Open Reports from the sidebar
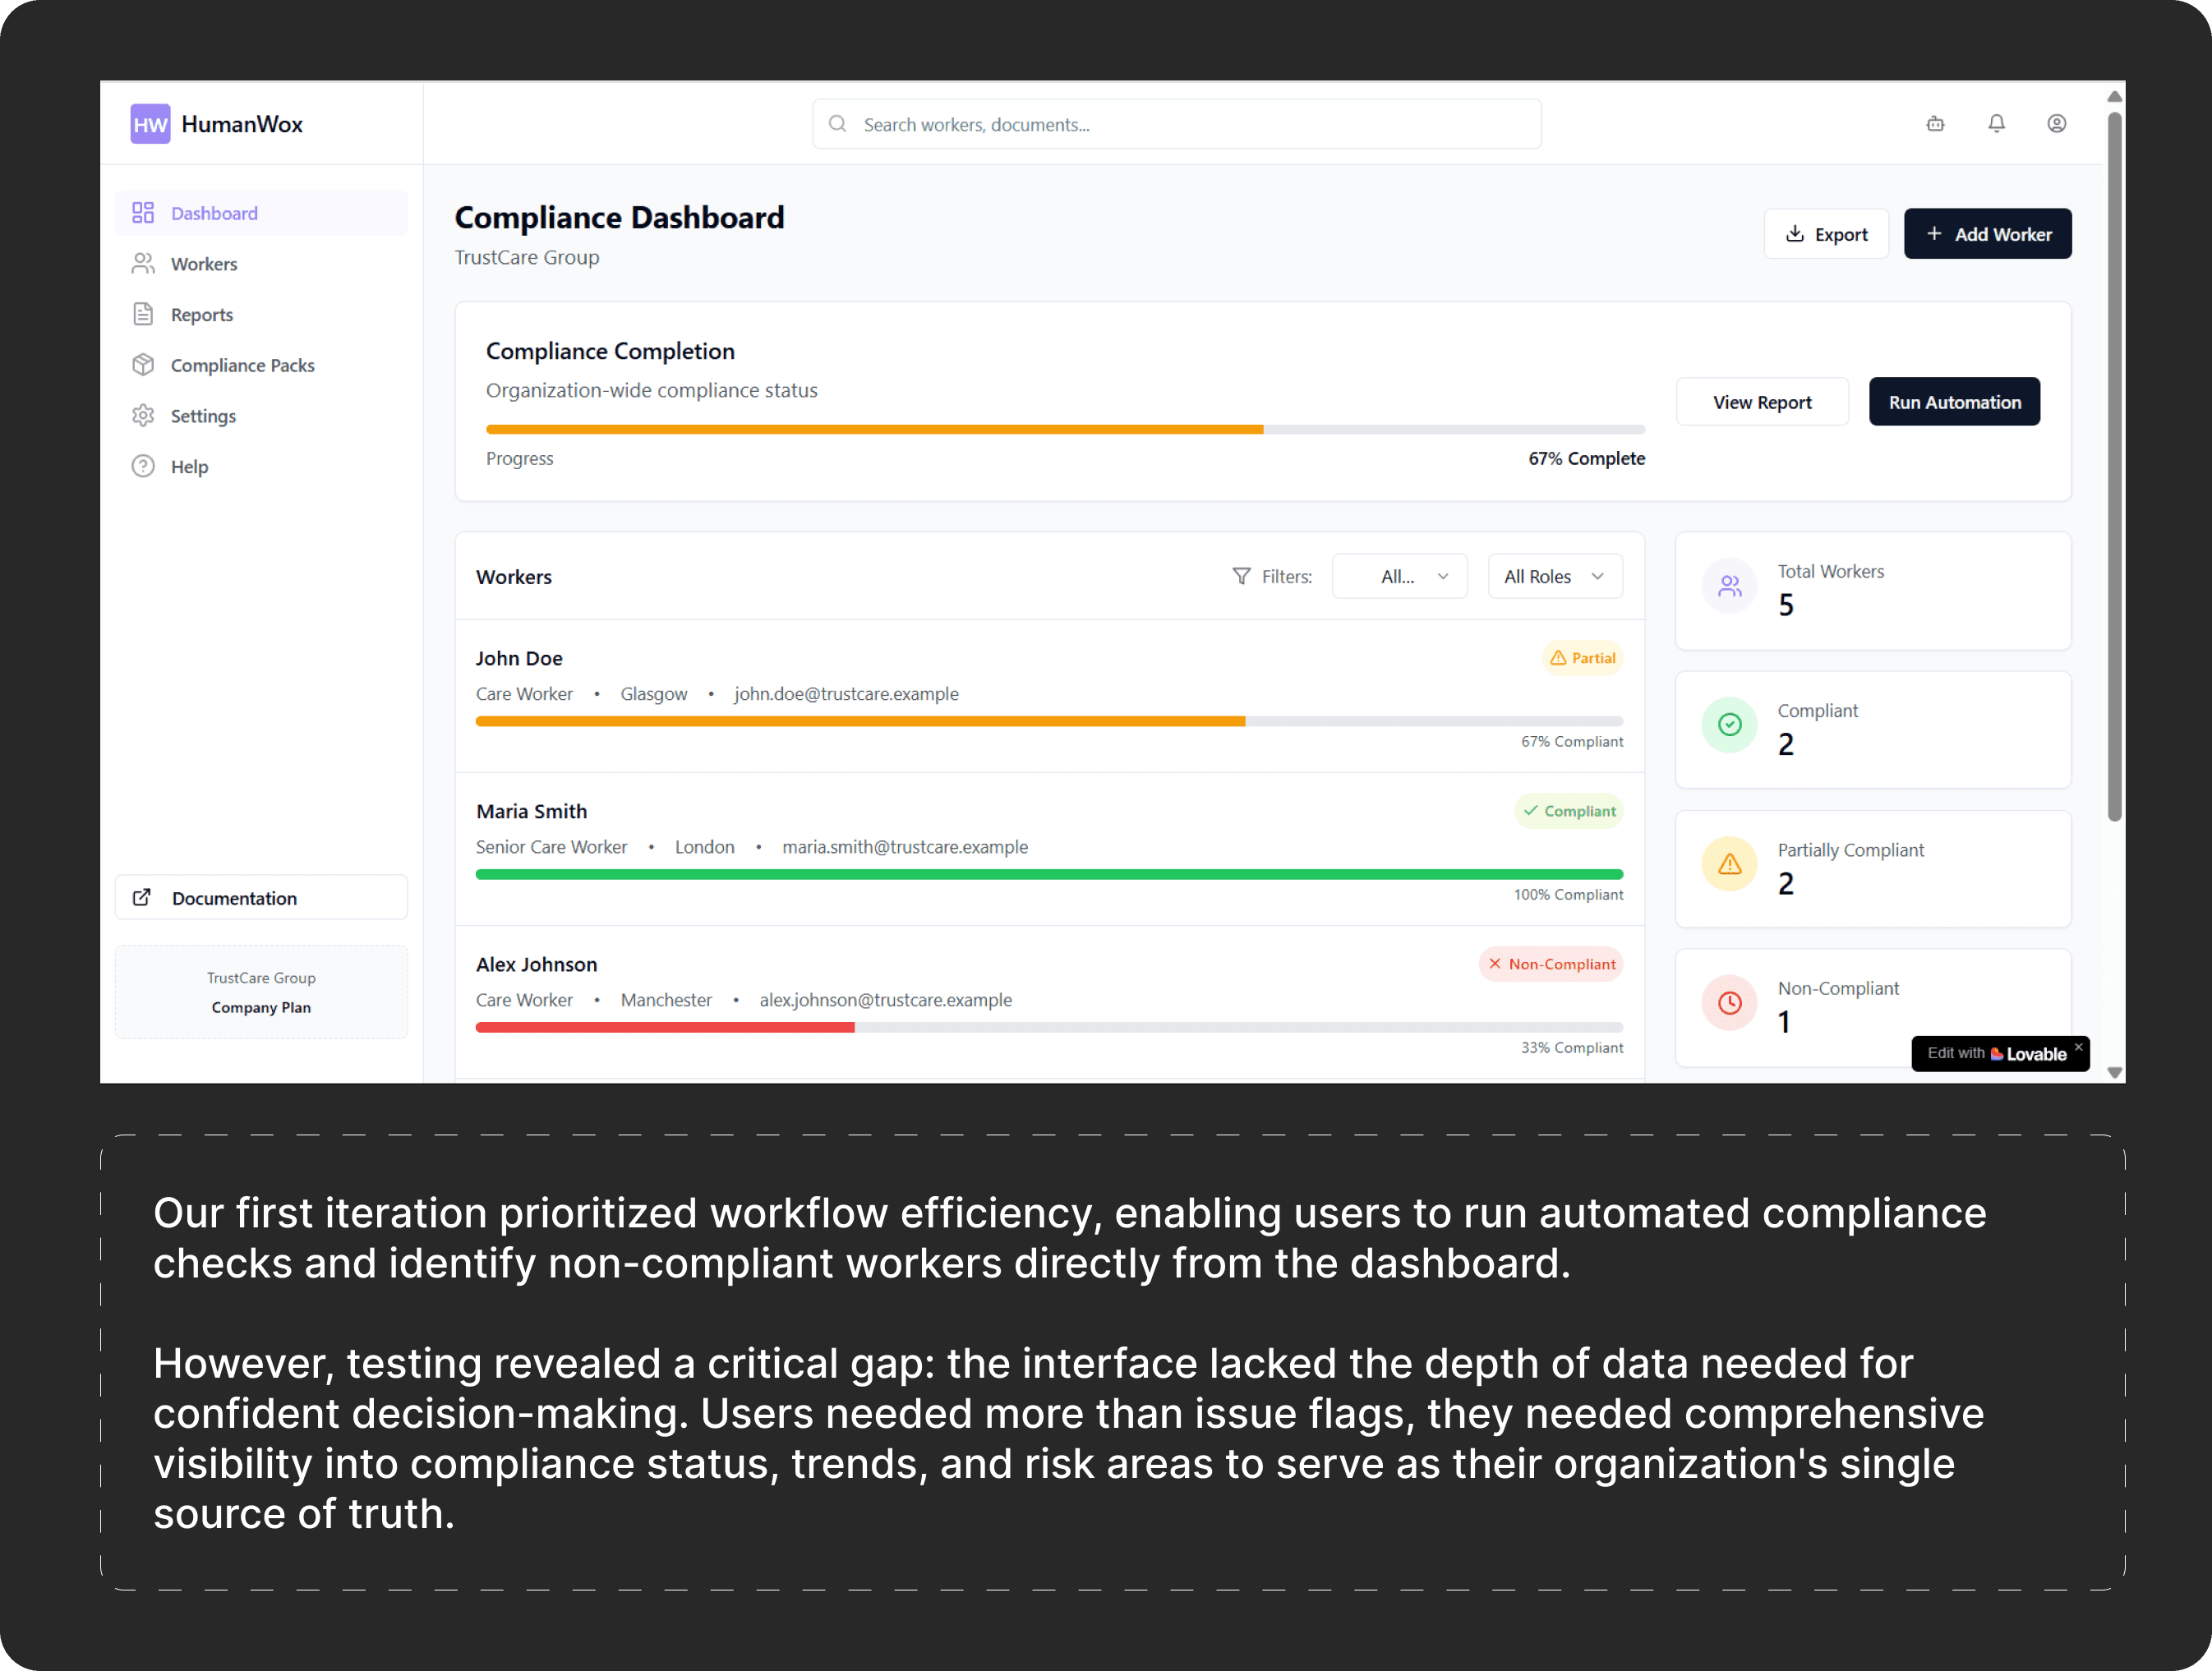This screenshot has width=2212, height=1671. point(201,315)
